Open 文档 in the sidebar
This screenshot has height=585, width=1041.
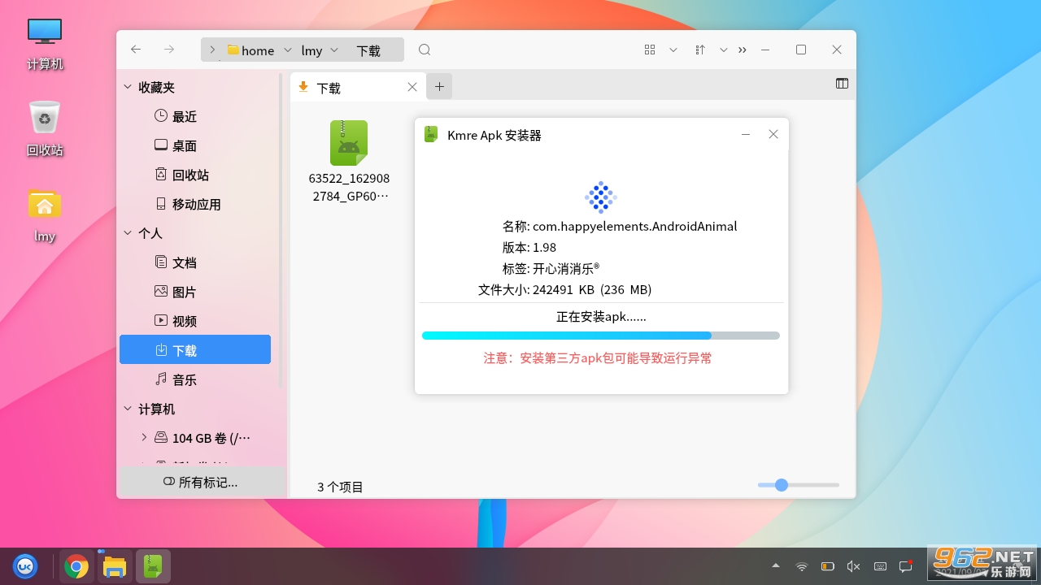point(195,262)
